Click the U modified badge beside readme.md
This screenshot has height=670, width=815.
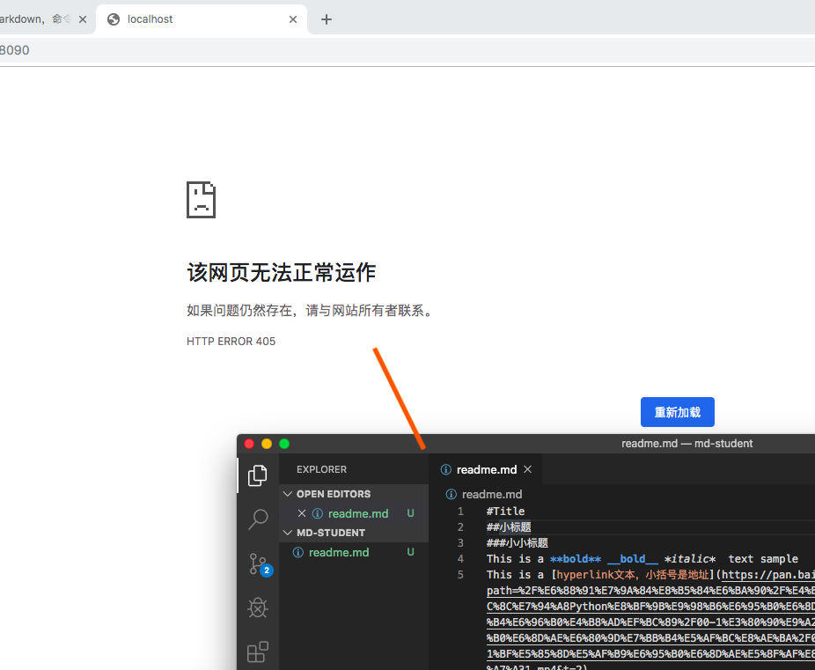[410, 513]
